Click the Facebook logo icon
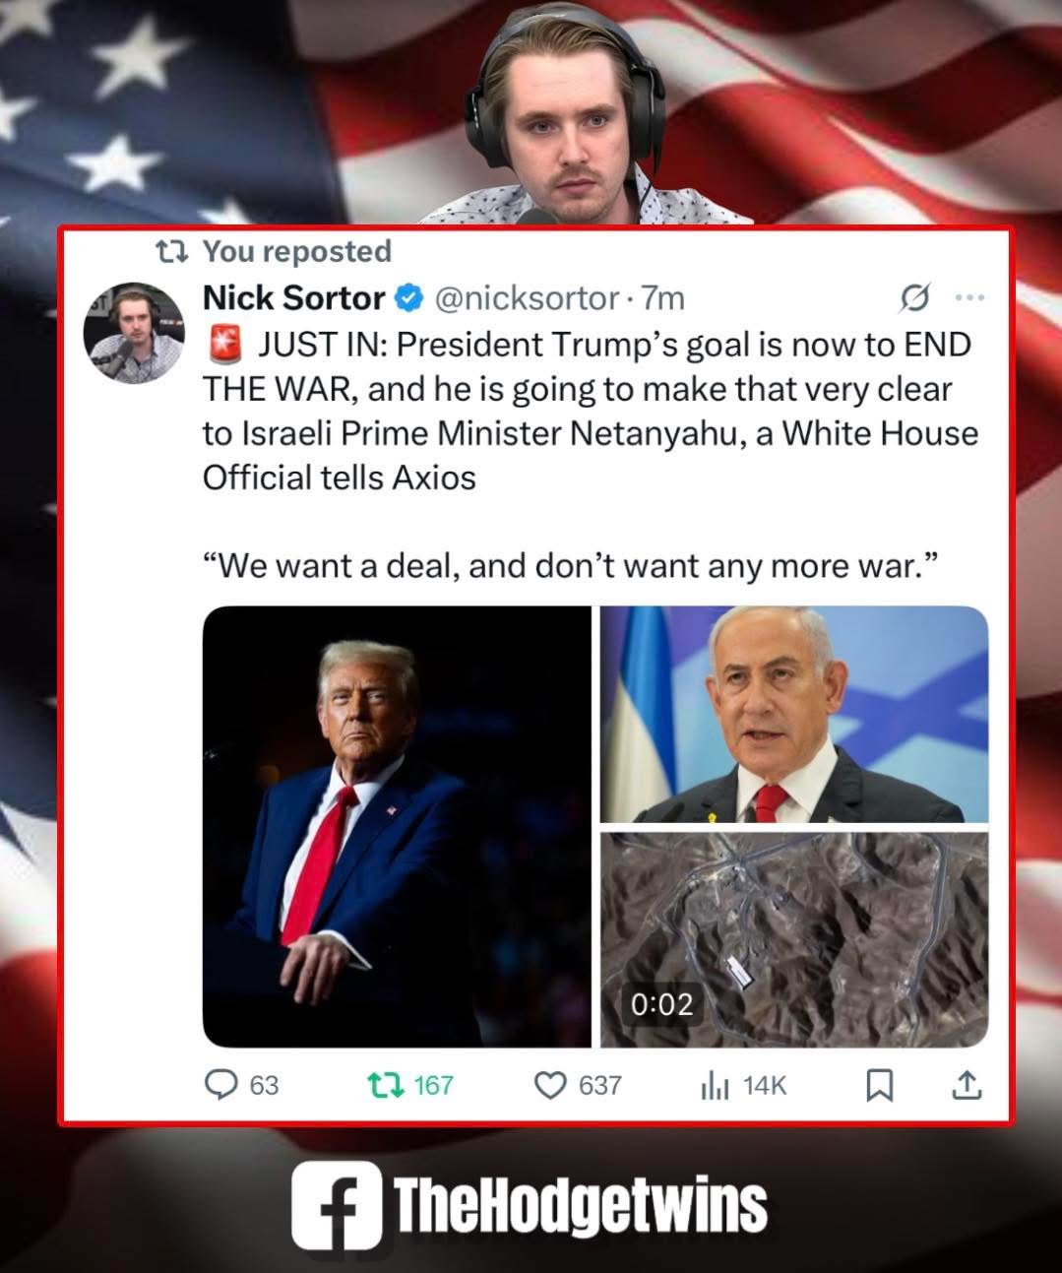1062x1273 pixels. click(337, 1204)
